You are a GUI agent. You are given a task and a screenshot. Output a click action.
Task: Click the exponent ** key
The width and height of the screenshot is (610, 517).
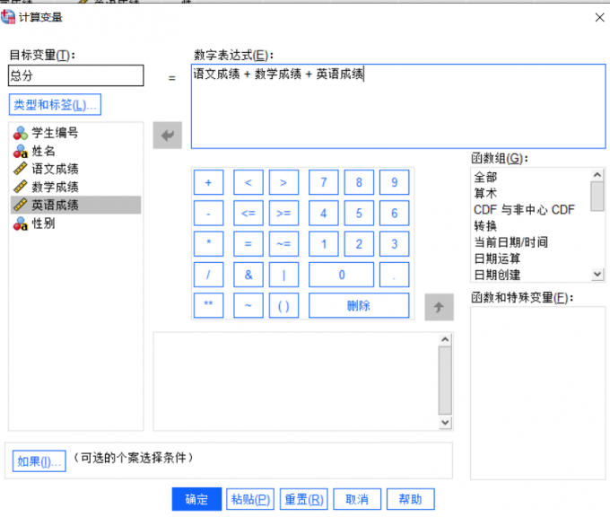point(208,305)
